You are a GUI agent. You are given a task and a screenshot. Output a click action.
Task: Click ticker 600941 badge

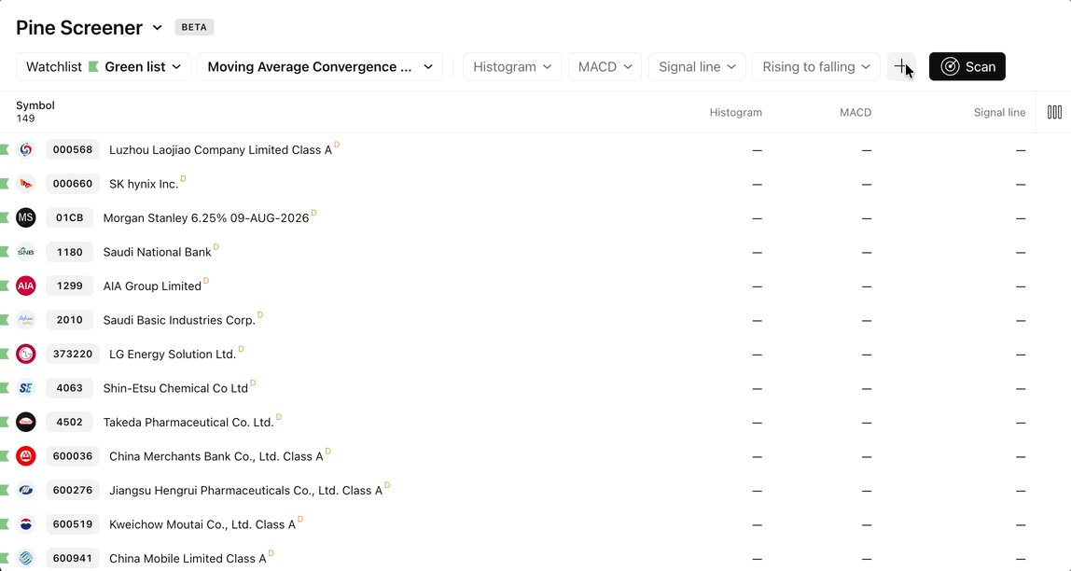coord(73,558)
